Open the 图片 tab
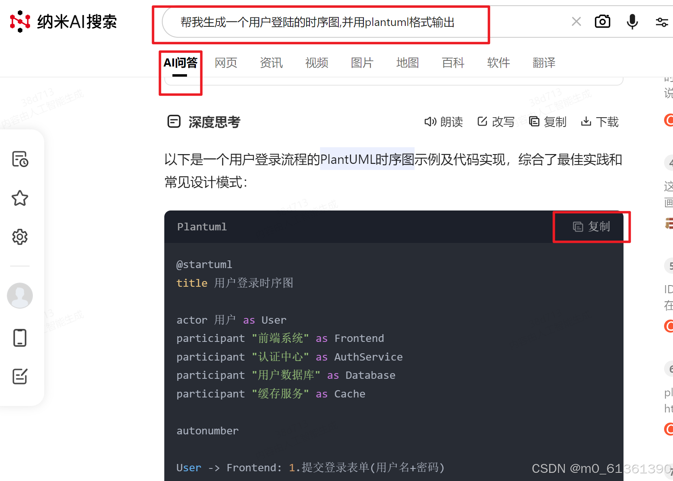Screen dimensions: 673x481 (362, 63)
